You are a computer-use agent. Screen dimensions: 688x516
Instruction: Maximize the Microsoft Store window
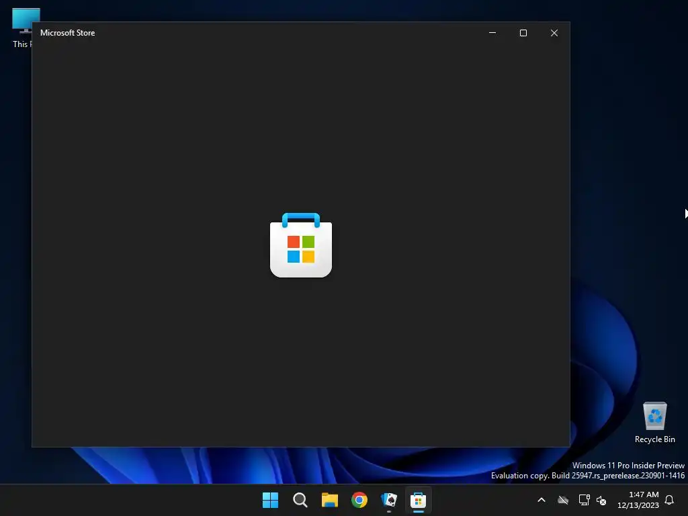click(523, 33)
